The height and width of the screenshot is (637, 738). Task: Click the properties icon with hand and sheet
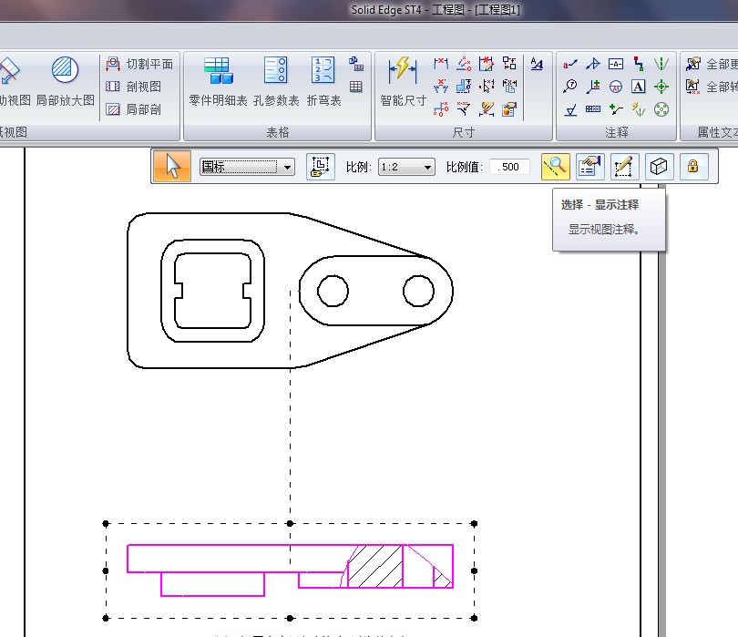[x=590, y=167]
